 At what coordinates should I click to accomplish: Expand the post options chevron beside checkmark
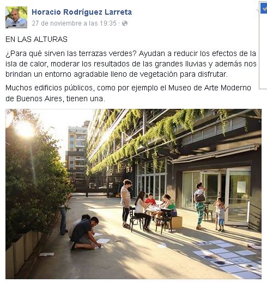[258, 10]
